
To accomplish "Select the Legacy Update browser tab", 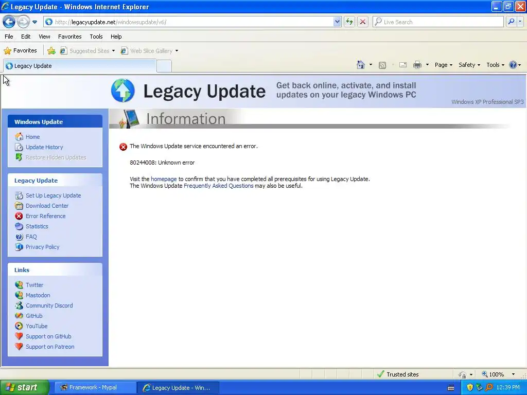I will coord(80,66).
